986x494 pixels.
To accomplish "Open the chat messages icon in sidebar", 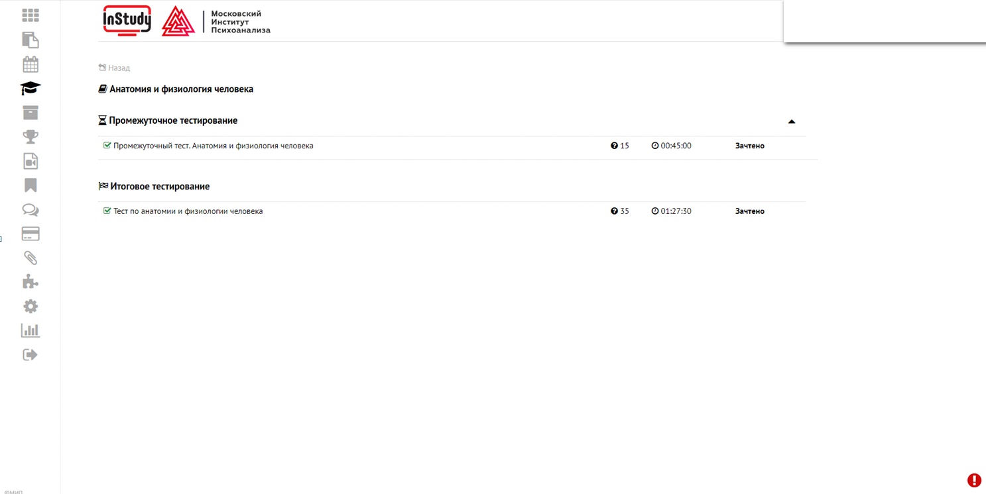I will pos(31,210).
